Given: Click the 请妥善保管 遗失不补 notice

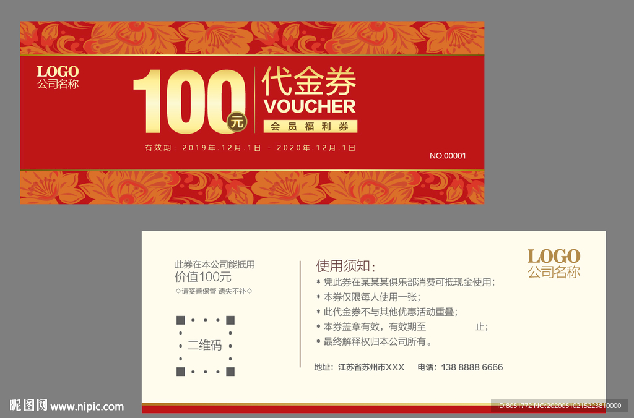Looking at the screenshot, I should [x=214, y=291].
